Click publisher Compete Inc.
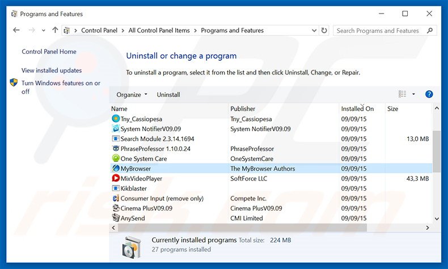Screen dimensions: 448x269 point(248,198)
